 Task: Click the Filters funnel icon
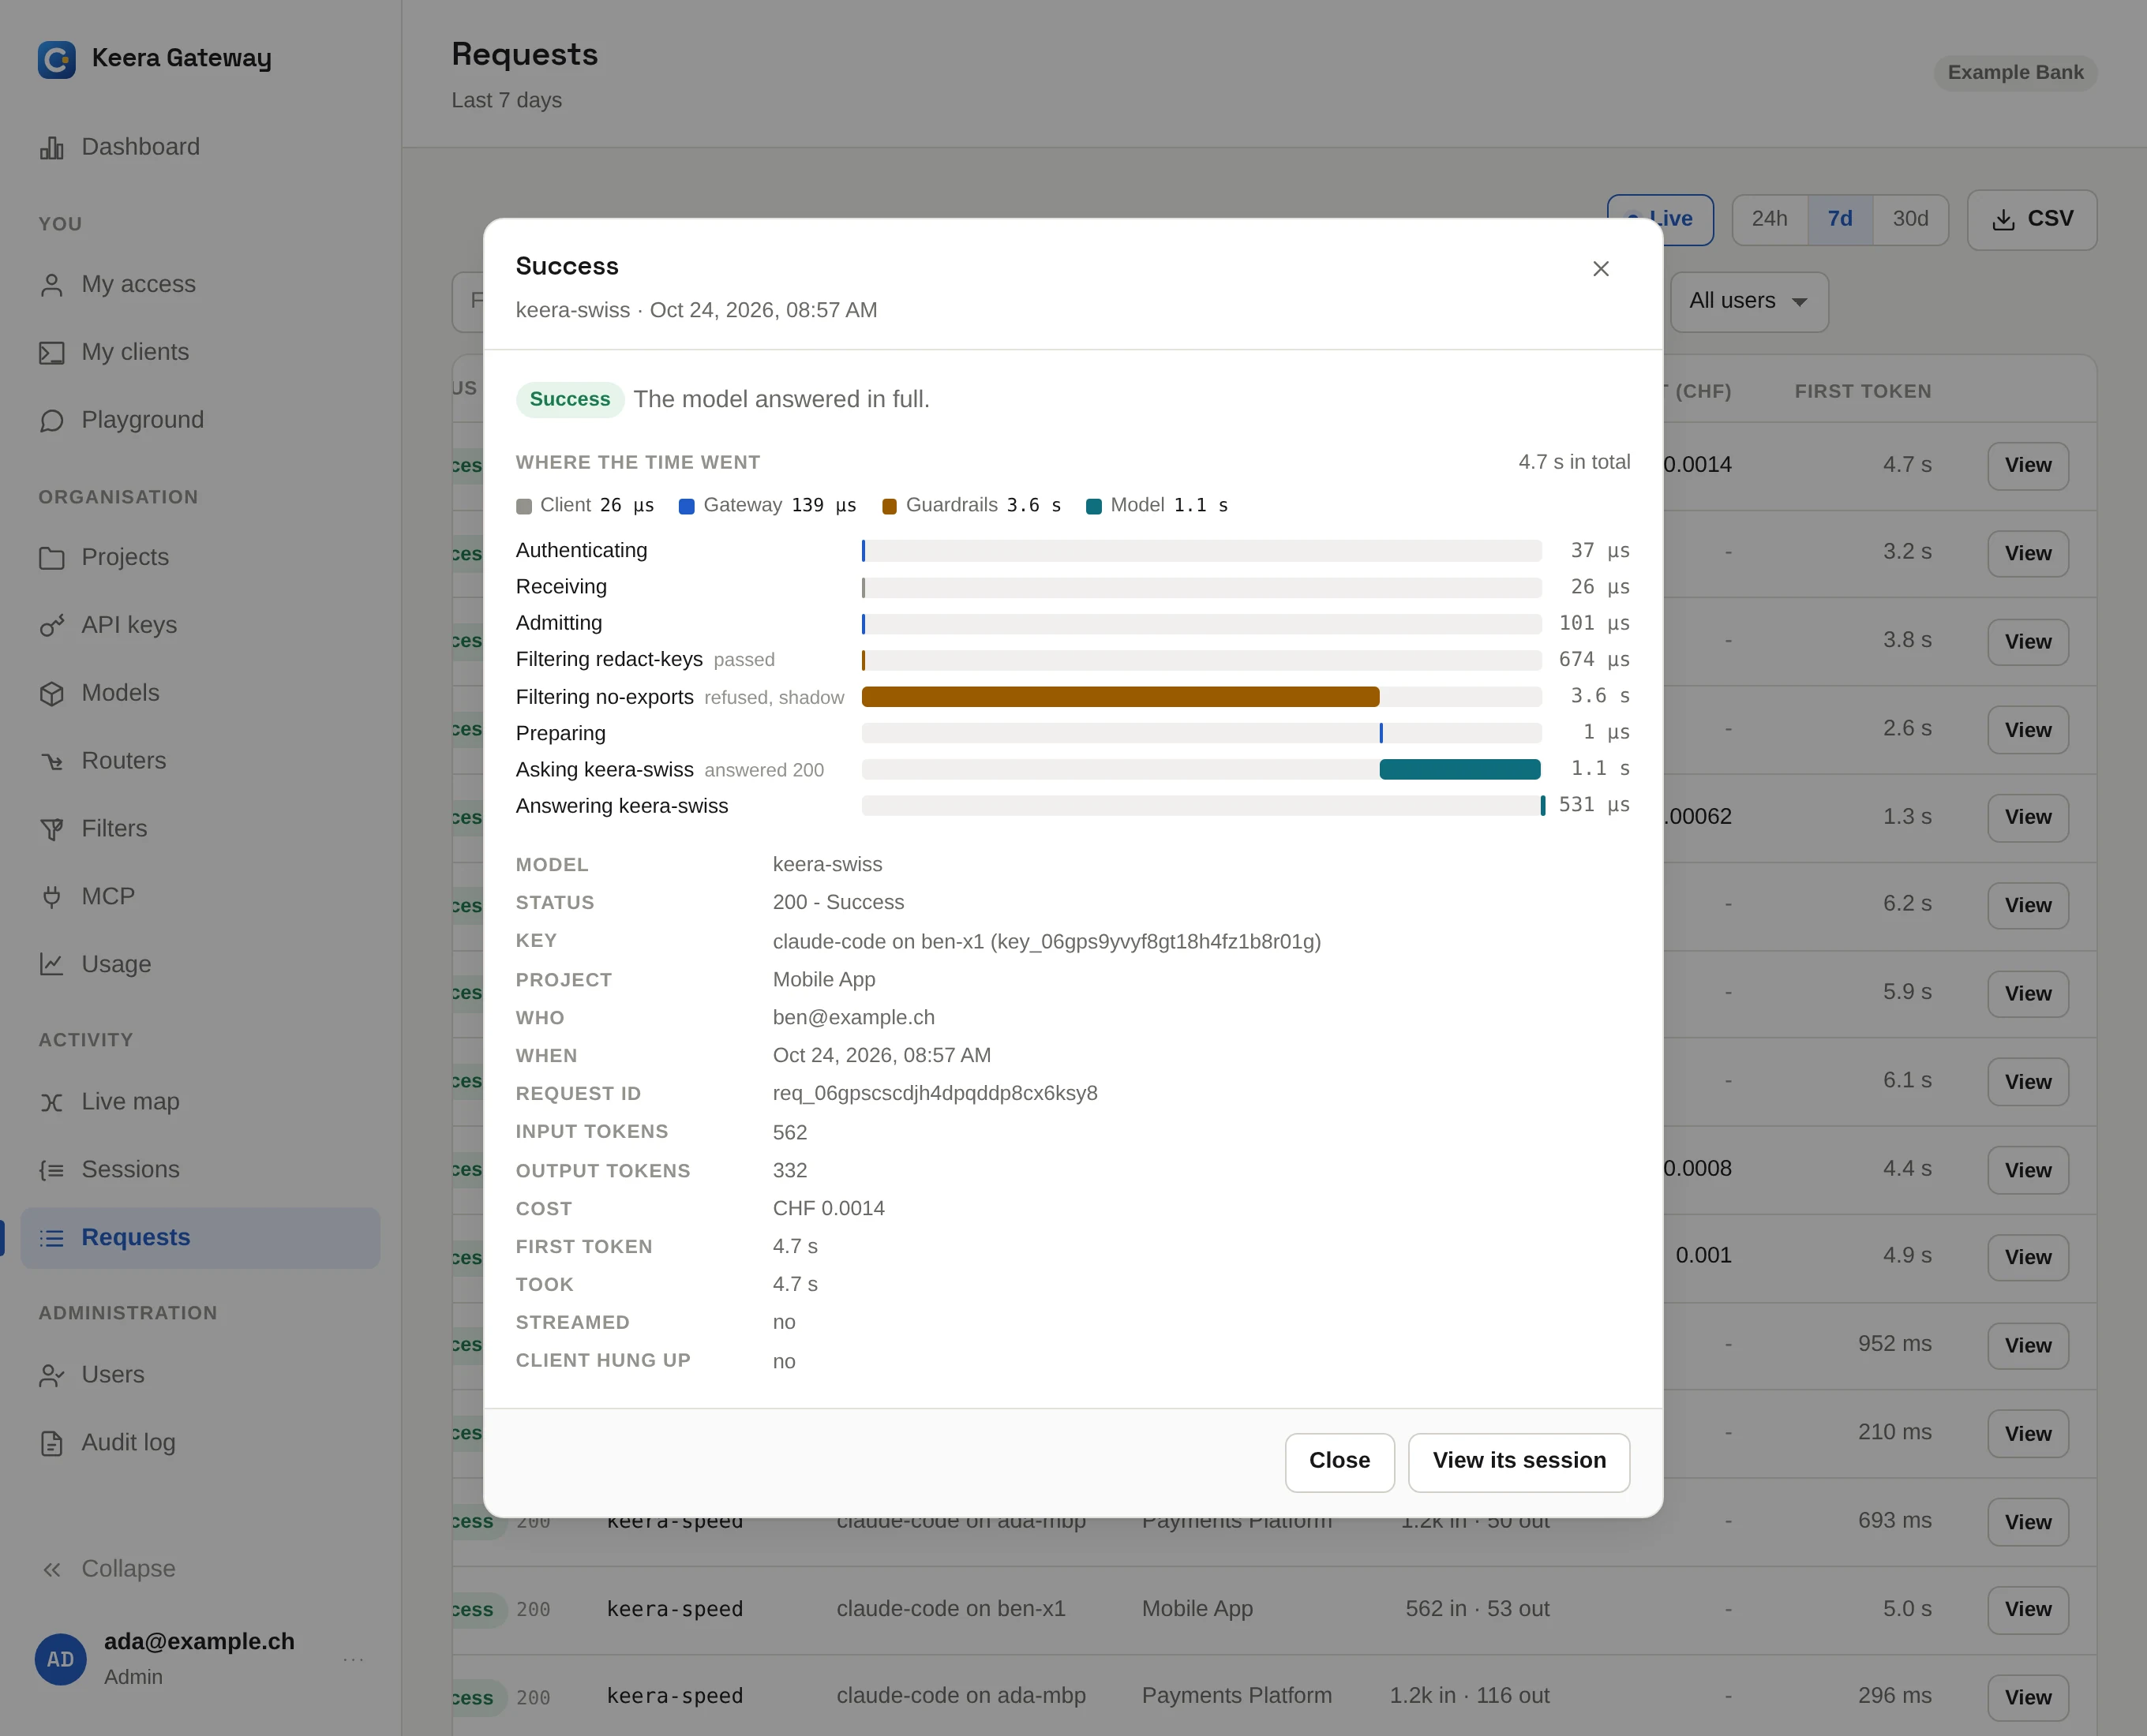pos(52,830)
